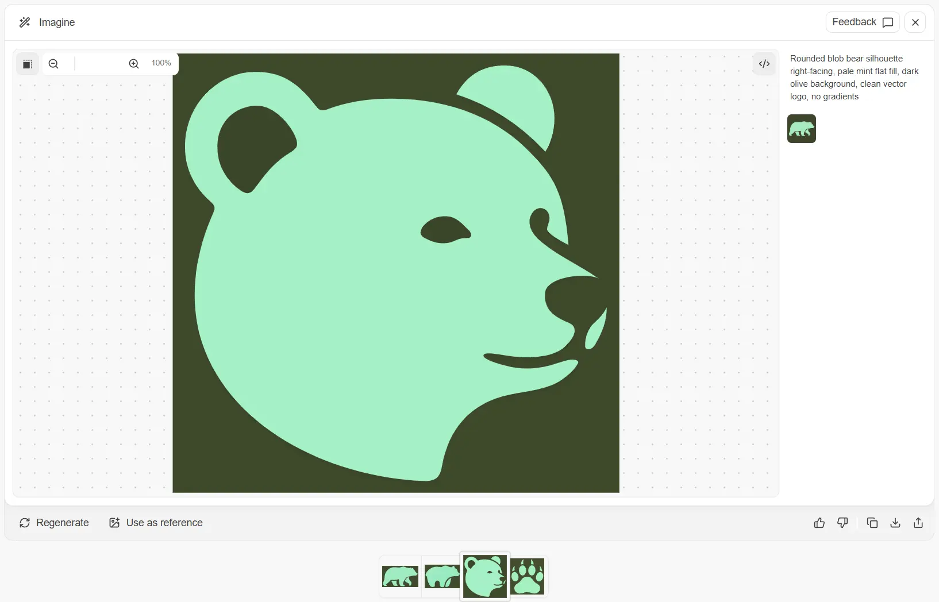Click the speech bubble on Feedback button
The width and height of the screenshot is (939, 602).
pos(888,22)
